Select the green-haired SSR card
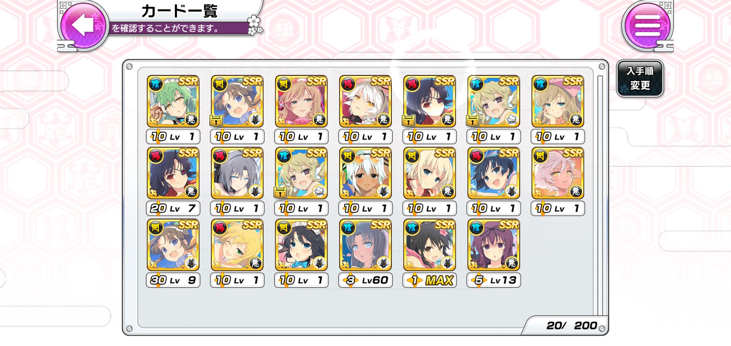This screenshot has width=731, height=346. (x=173, y=101)
